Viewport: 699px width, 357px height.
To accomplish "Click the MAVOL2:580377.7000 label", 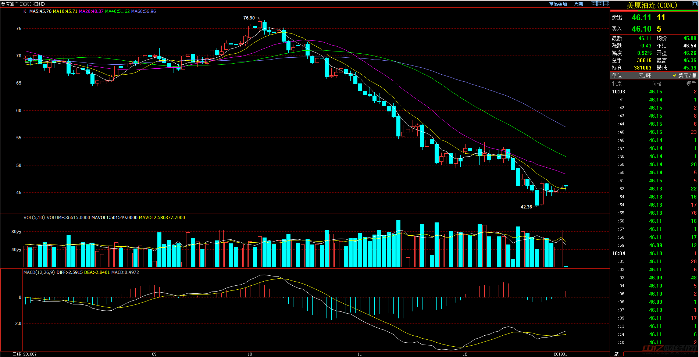I will pos(162,218).
